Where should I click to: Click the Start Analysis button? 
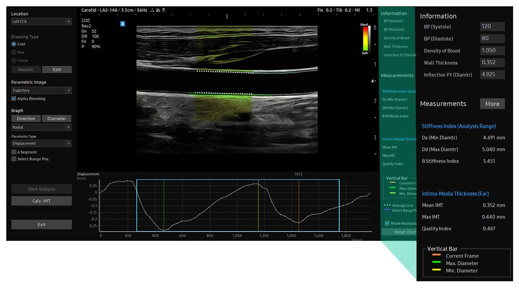41,189
